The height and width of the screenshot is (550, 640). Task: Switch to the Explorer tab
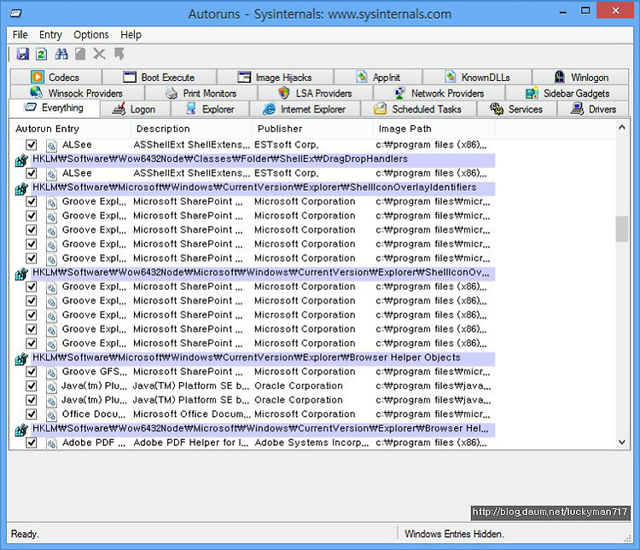tap(210, 109)
